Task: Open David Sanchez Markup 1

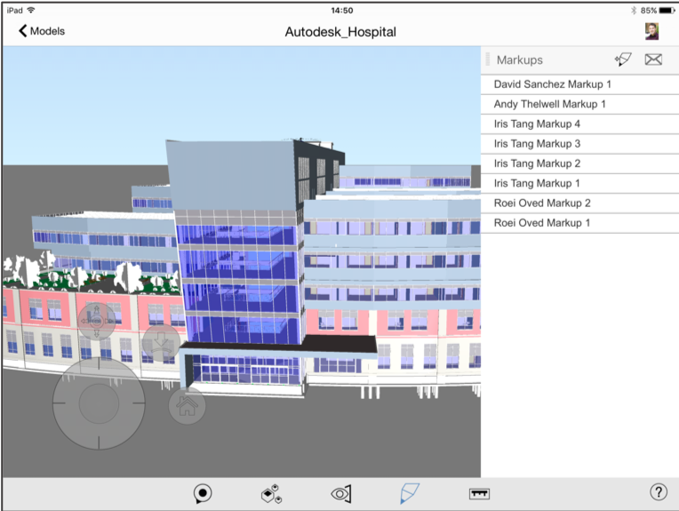Action: tap(579, 84)
